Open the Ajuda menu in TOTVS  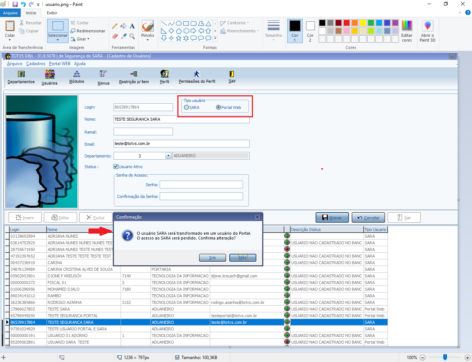tap(80, 64)
